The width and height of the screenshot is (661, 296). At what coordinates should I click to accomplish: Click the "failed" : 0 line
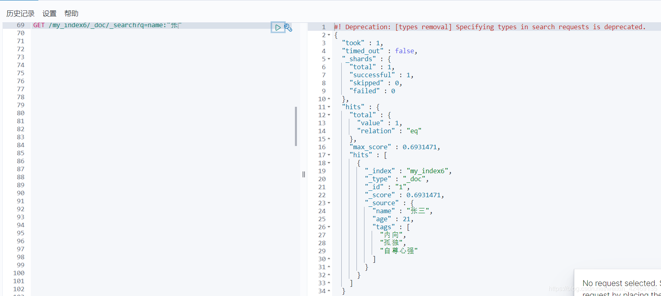tap(372, 91)
